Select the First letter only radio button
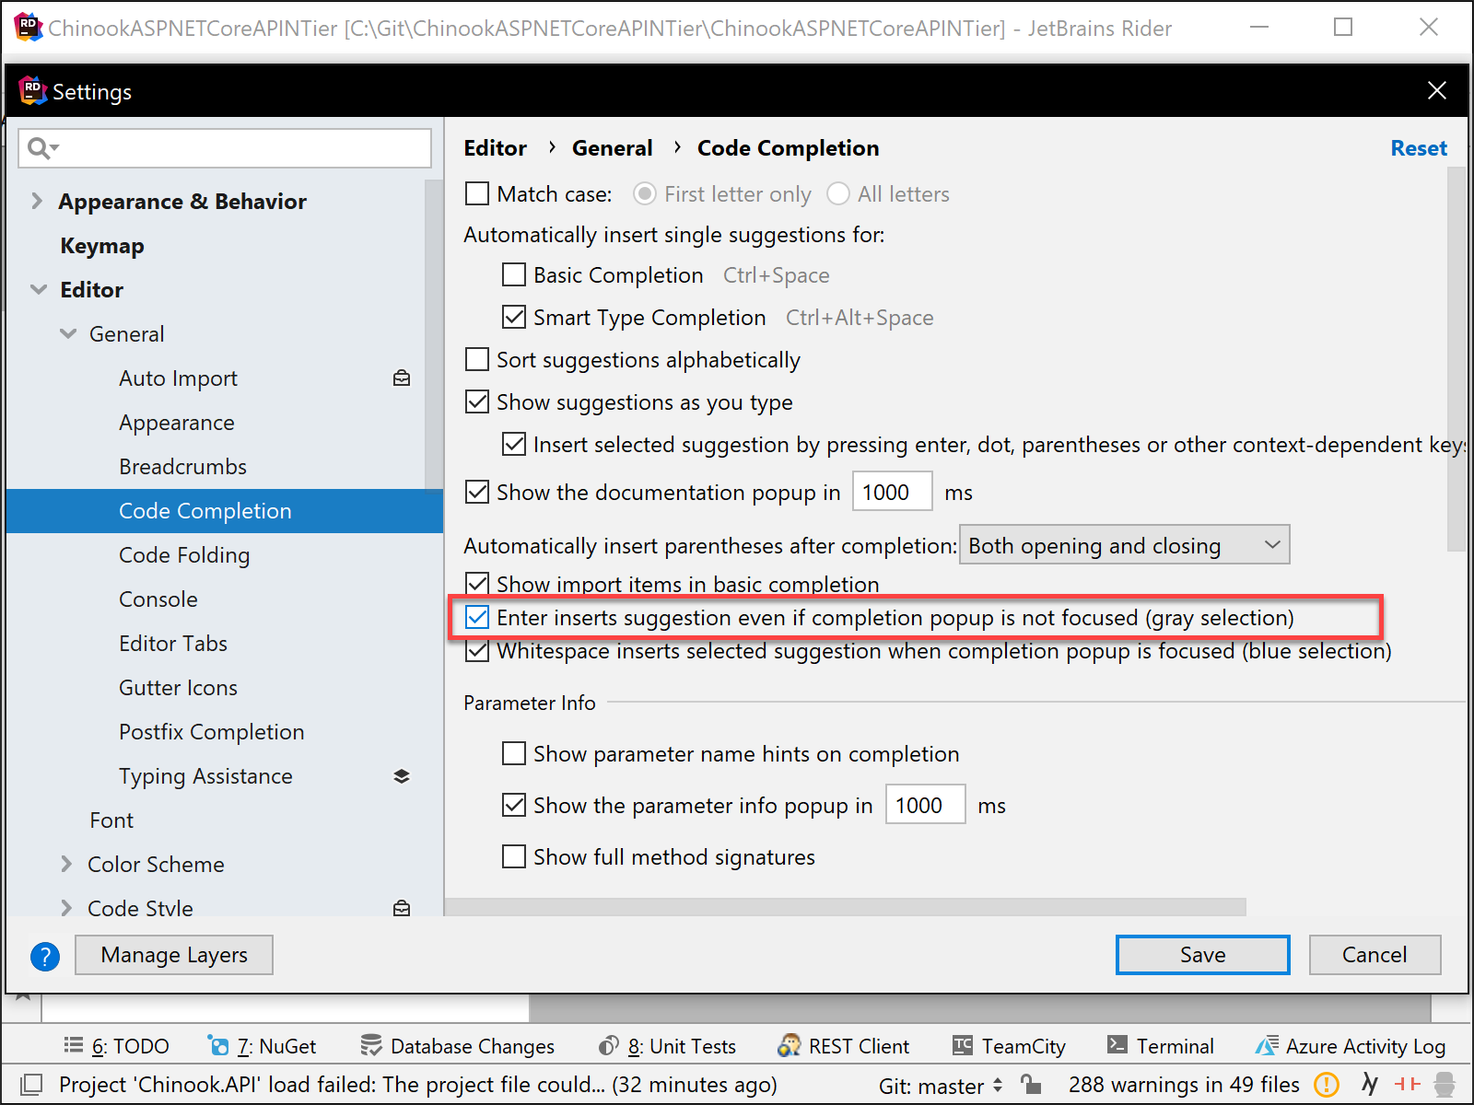Image resolution: width=1474 pixels, height=1105 pixels. (x=645, y=193)
